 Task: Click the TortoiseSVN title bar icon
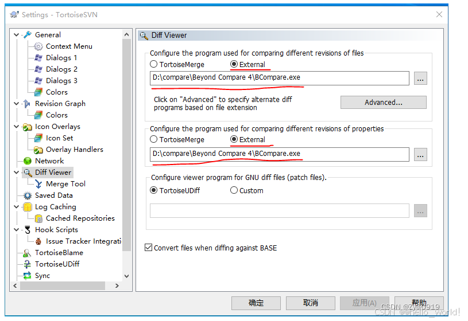pyautogui.click(x=14, y=14)
